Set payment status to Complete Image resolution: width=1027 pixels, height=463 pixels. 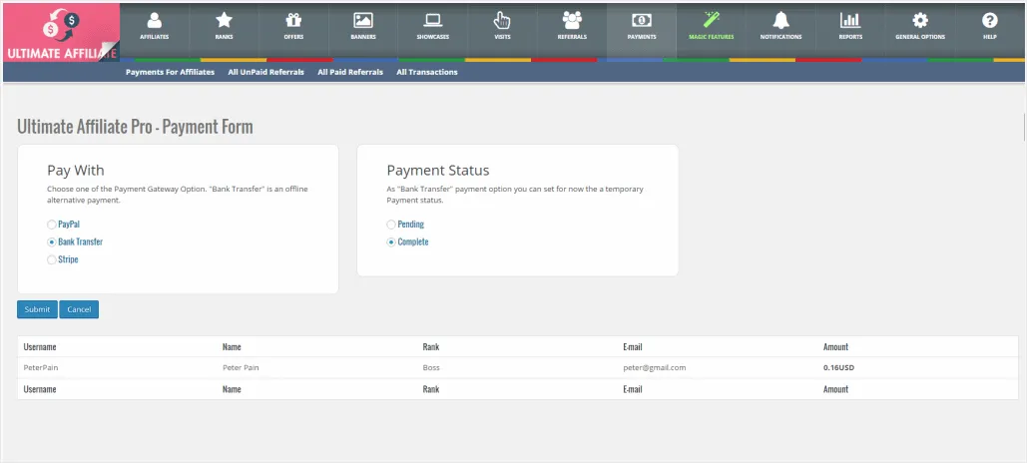pos(391,241)
